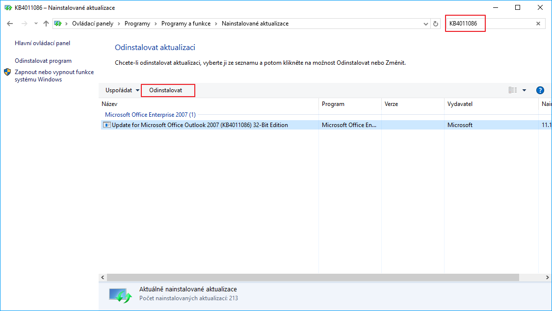Maximize the Nainstalované aktualizace window
Screen dimensions: 552x311
tap(518, 8)
